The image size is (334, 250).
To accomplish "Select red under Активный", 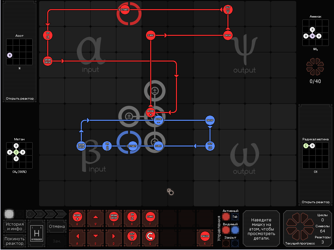I will 226,217.
